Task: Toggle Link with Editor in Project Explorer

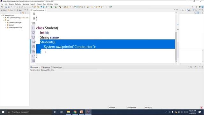Action: 23,13
